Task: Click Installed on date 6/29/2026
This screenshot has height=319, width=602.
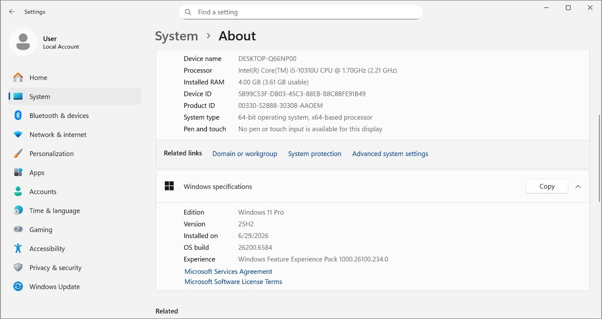Action: pyautogui.click(x=253, y=236)
